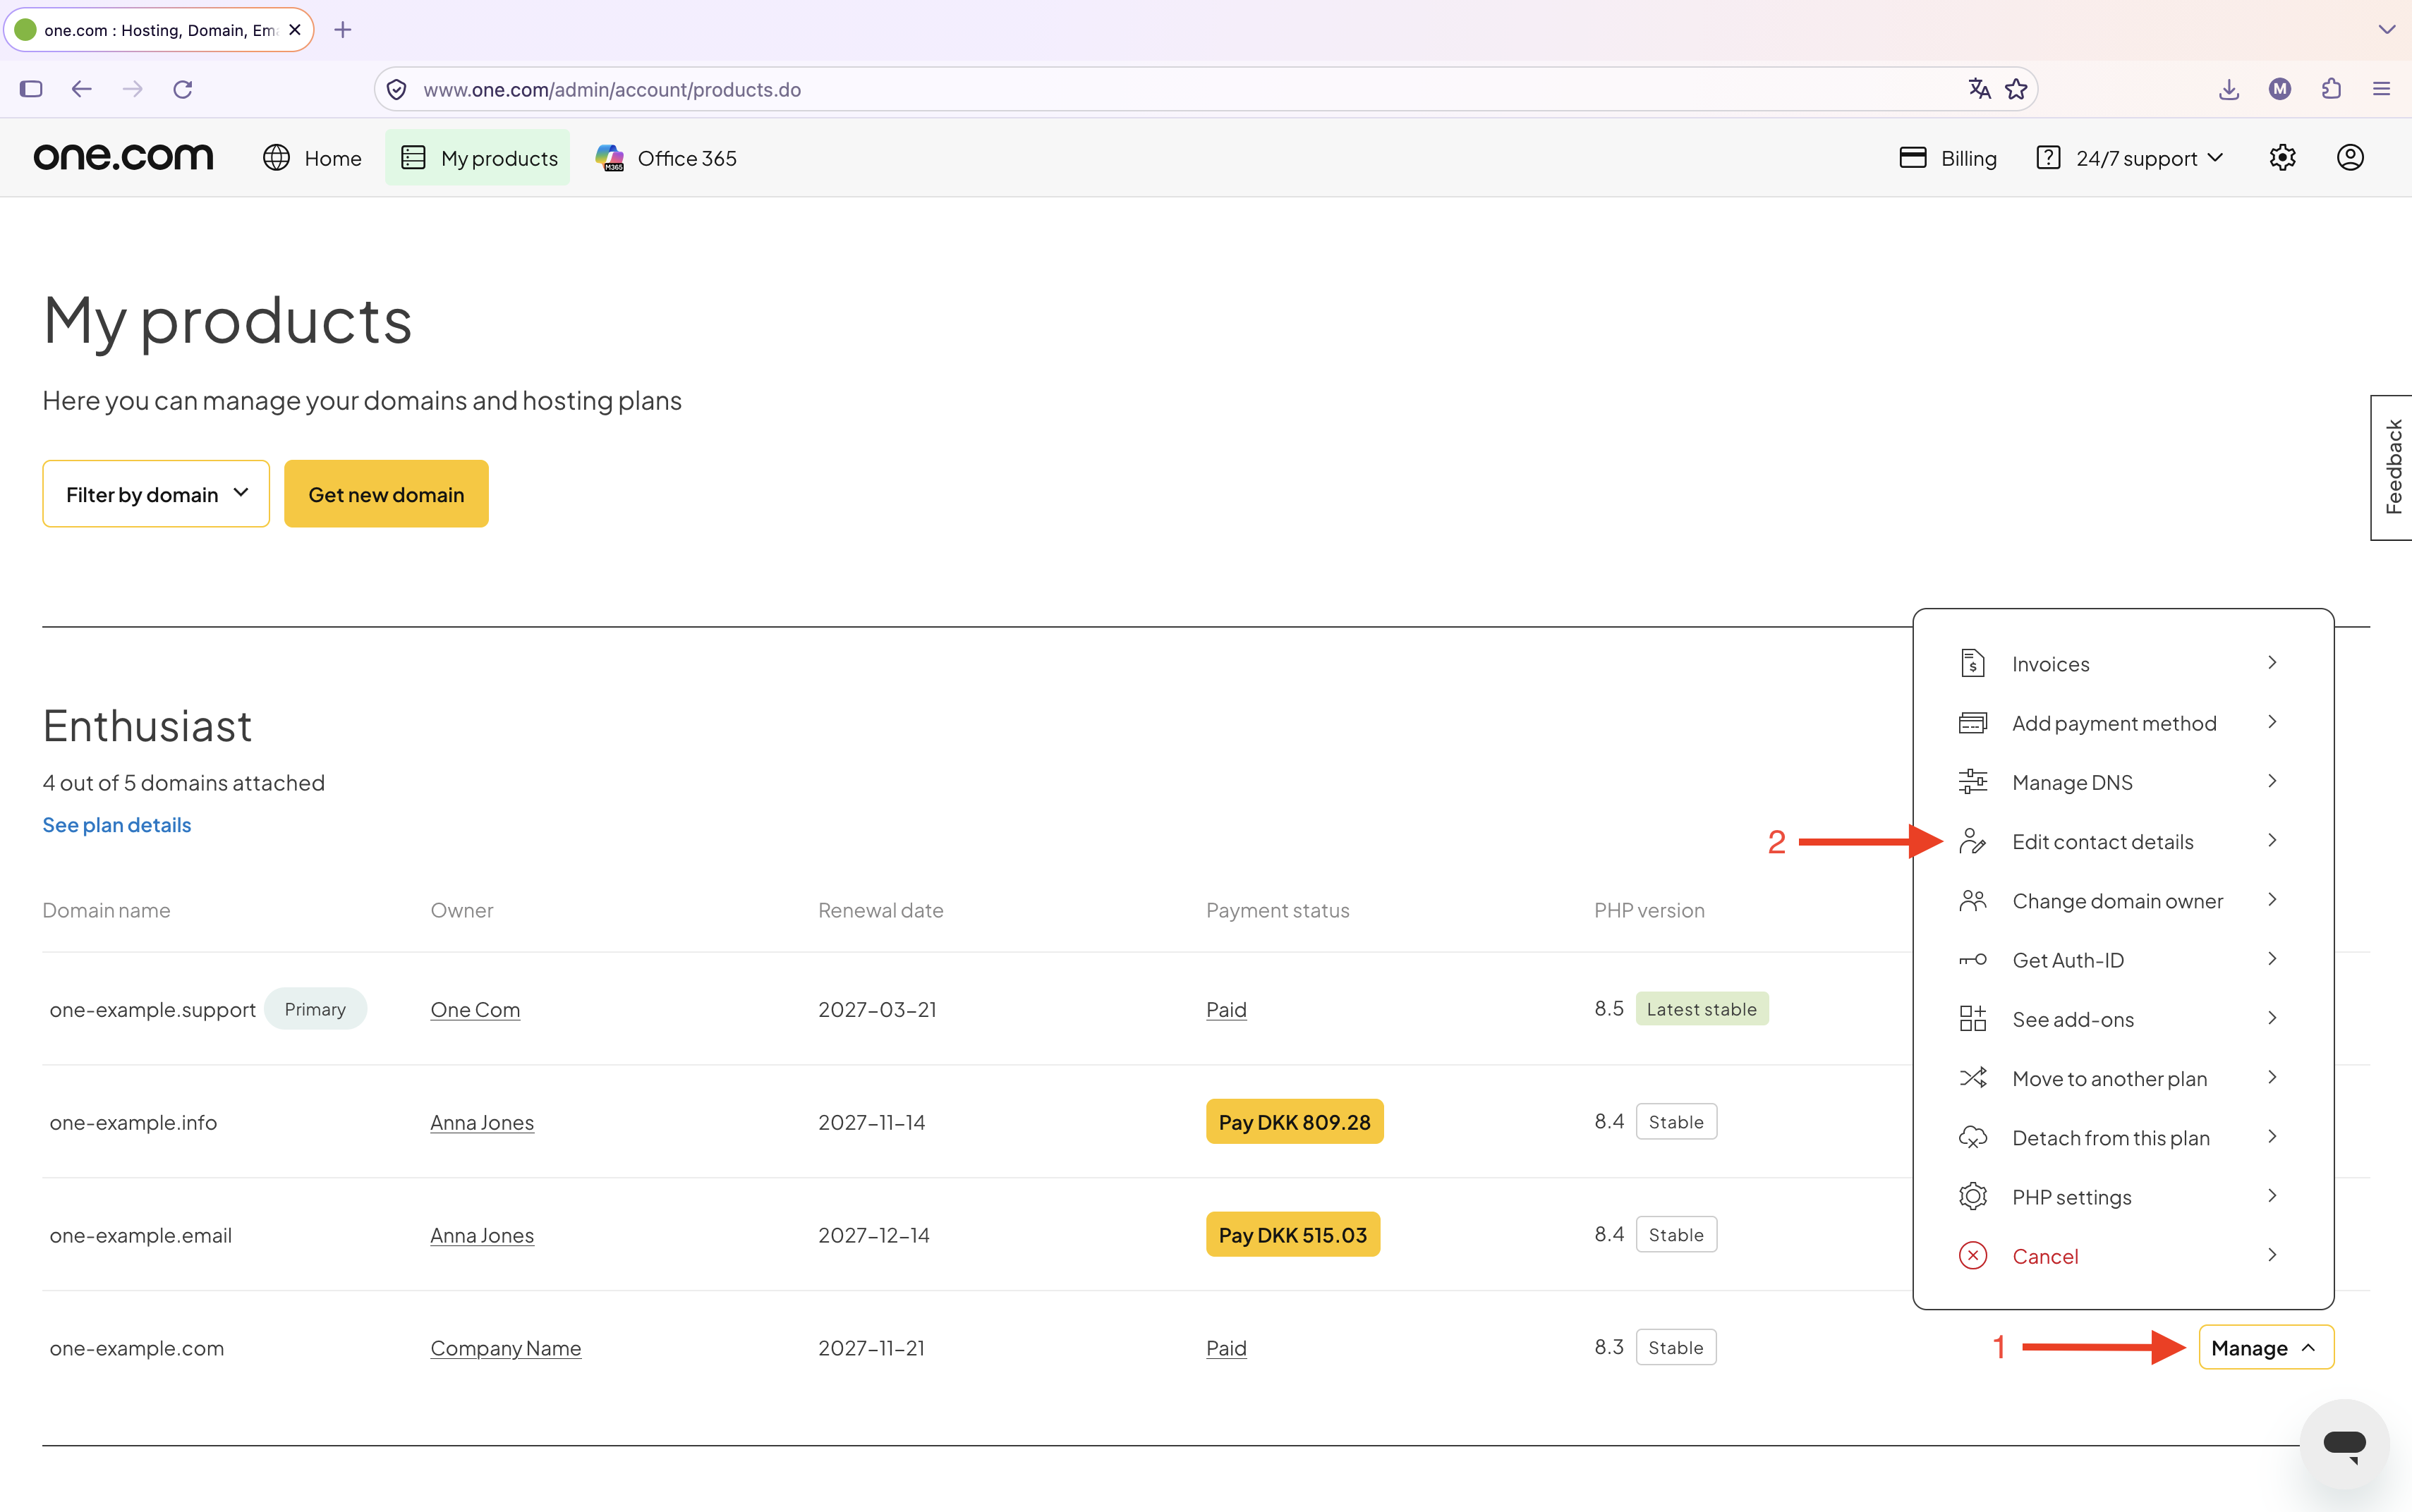Image resolution: width=2412 pixels, height=1512 pixels.
Task: Open the Billing page
Action: (x=1948, y=158)
